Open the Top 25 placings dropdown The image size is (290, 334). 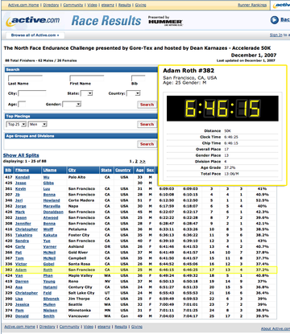click(16, 124)
